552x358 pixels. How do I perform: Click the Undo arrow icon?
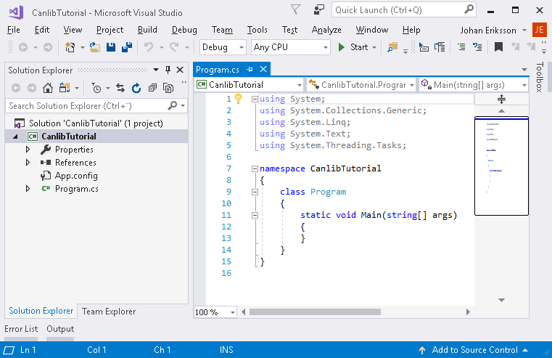(x=149, y=47)
